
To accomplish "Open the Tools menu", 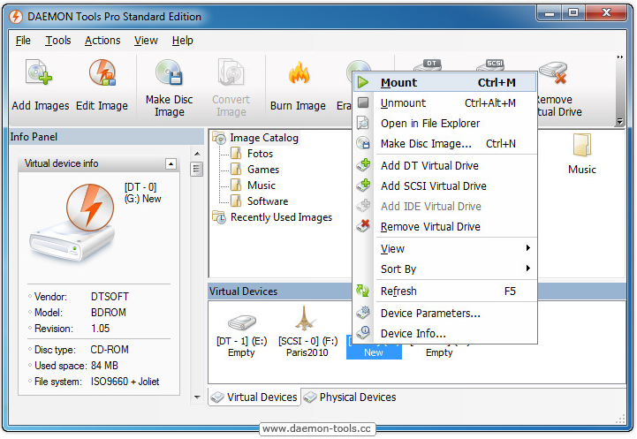I will click(58, 41).
